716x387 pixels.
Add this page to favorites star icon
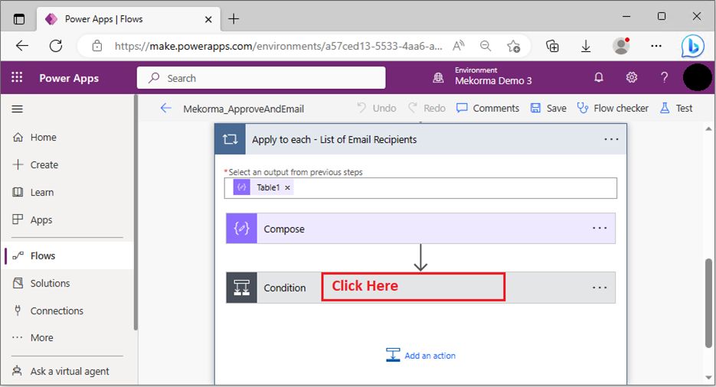point(513,46)
